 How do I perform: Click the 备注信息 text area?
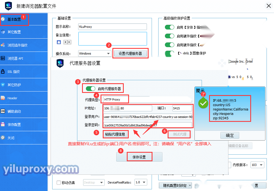pos(112,39)
